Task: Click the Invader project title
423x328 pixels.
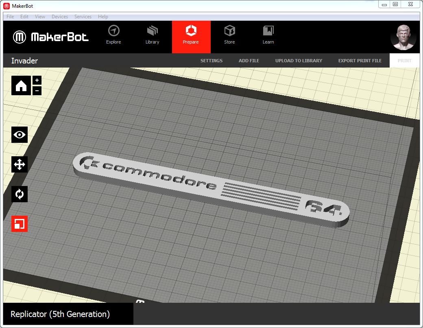Action: (24, 61)
